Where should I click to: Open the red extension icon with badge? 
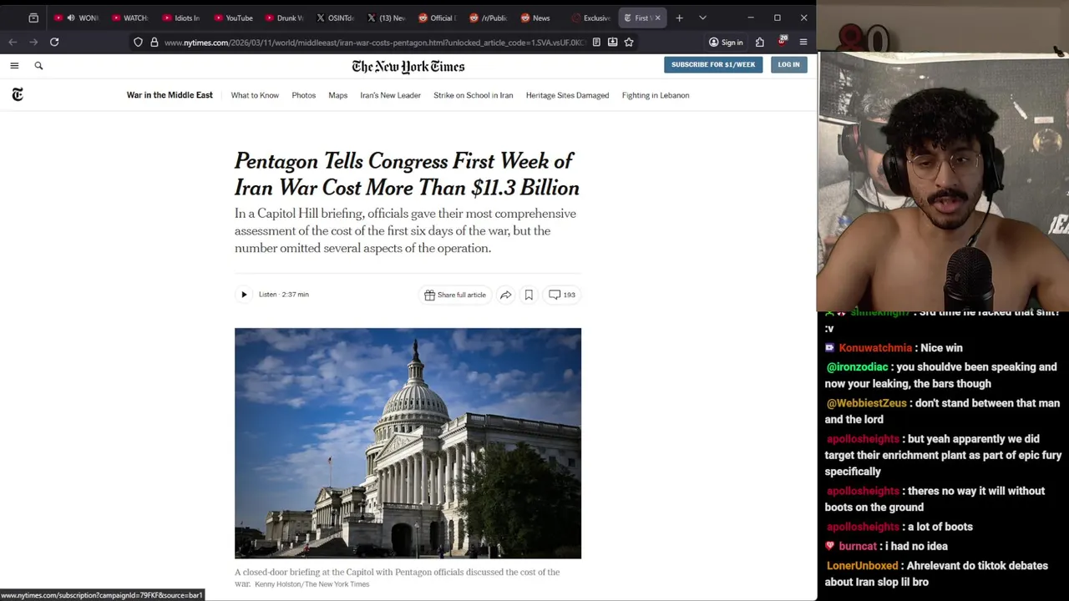[783, 42]
